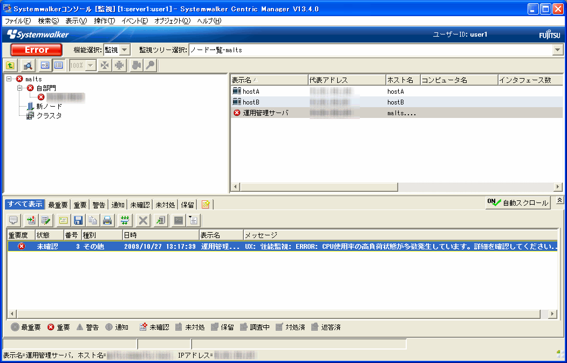Click the grayed camera toolbar icon
Screen dimensions: 567x363
click(136, 65)
